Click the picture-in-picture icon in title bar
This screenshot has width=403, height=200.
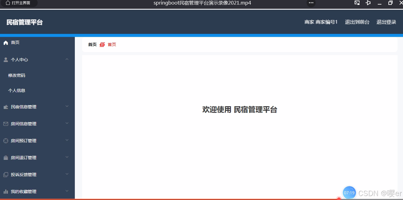(357, 3)
